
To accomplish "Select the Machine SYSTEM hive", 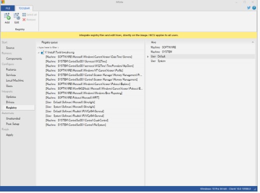I will 161,52.
